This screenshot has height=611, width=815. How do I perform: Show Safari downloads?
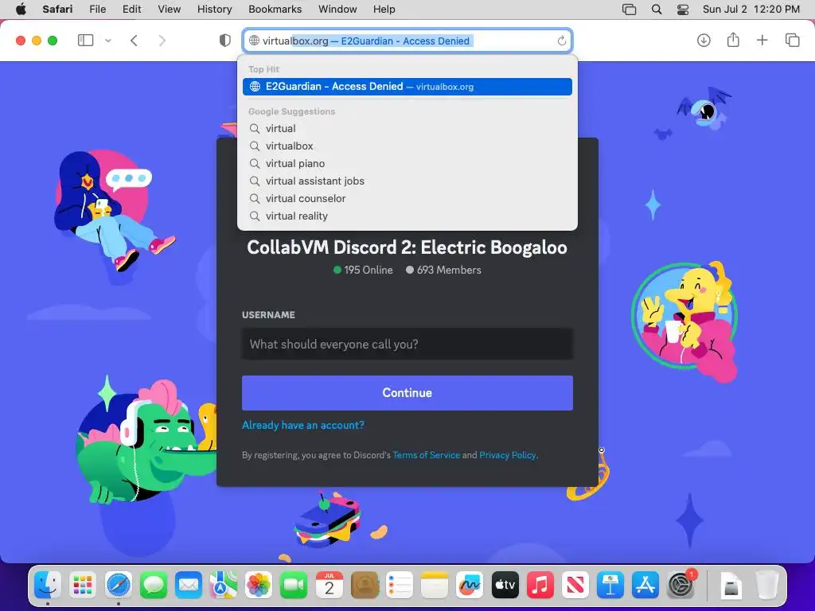pyautogui.click(x=704, y=41)
